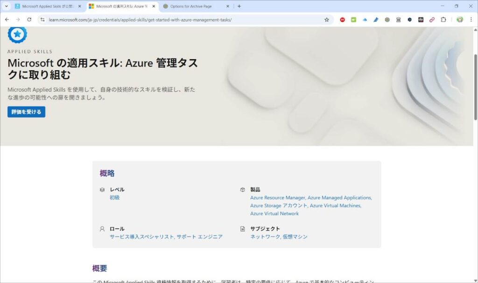Select the Microsoft の適用スキル: Azure tab
The width and height of the screenshot is (478, 283).
click(x=122, y=6)
